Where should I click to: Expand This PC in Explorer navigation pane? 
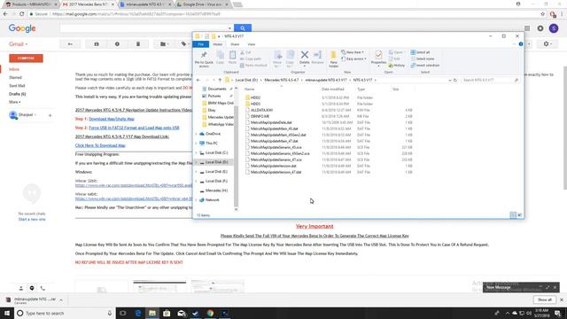[197, 144]
